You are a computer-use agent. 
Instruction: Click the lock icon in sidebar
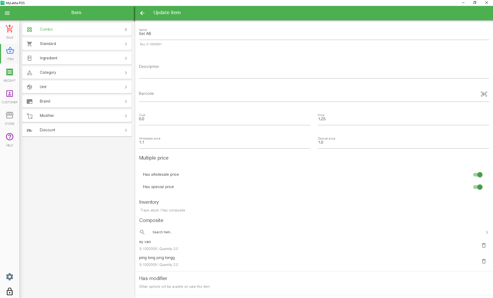tap(10, 292)
